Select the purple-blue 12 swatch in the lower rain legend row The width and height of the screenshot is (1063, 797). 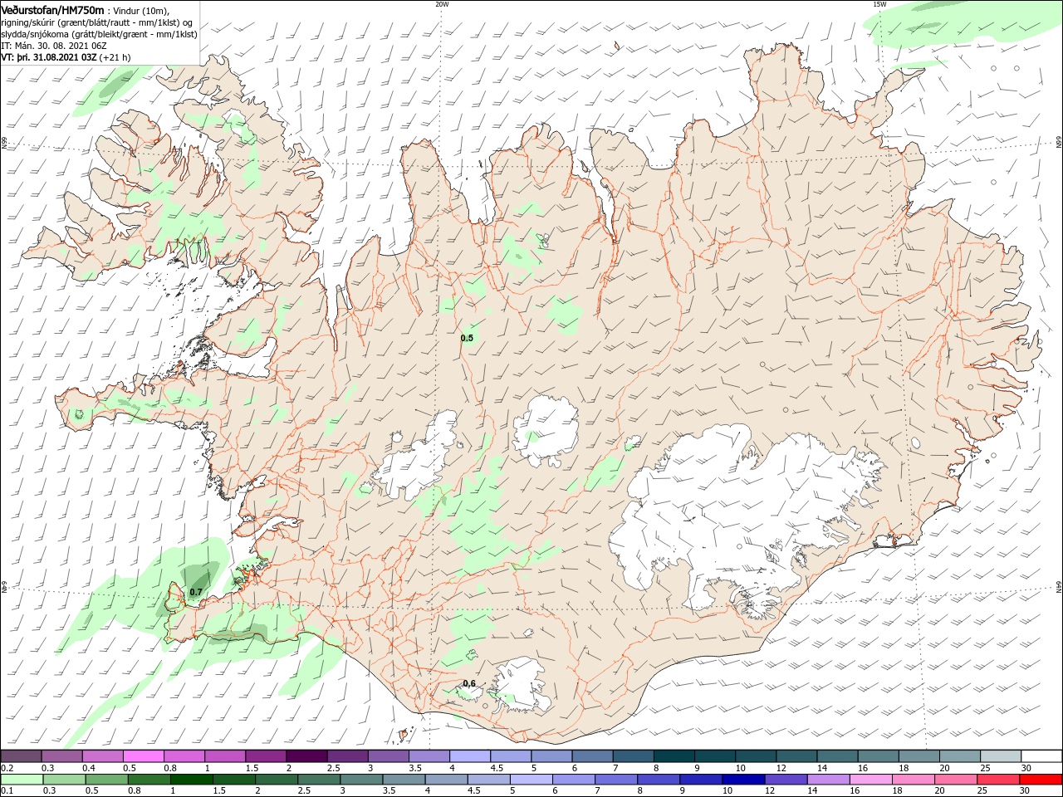coord(786,780)
